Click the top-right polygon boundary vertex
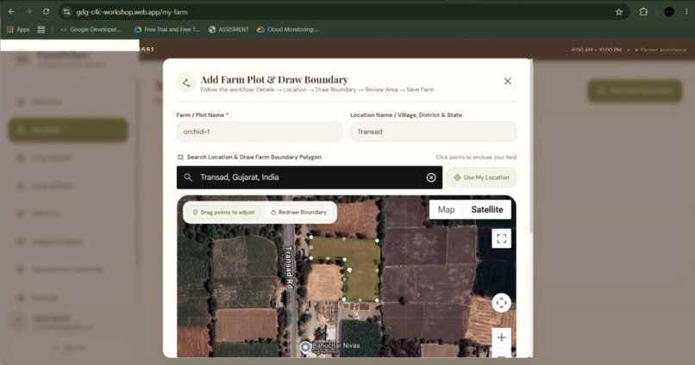 377,241
